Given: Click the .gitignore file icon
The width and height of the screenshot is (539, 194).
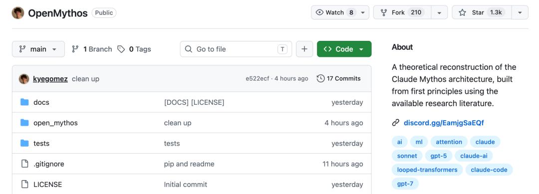Looking at the screenshot, I should 24,164.
